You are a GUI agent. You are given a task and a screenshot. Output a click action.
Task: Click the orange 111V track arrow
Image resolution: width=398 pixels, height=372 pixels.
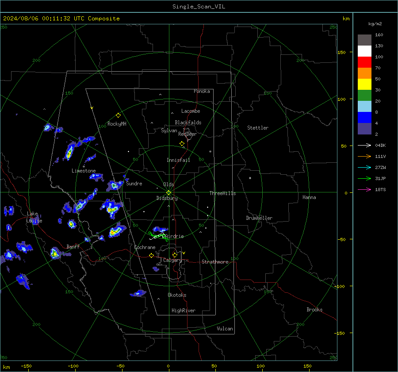[364, 157]
